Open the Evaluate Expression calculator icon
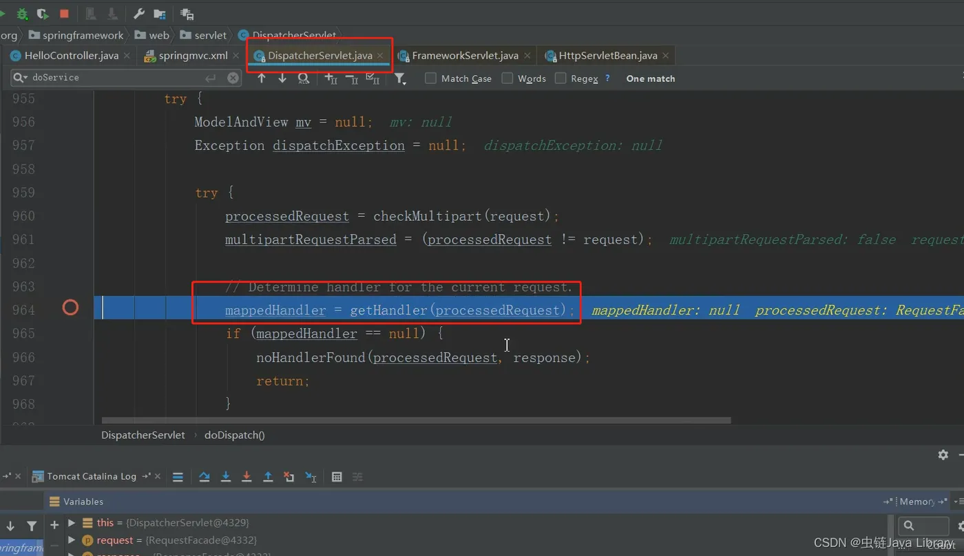Viewport: 964px width, 556px height. tap(337, 477)
